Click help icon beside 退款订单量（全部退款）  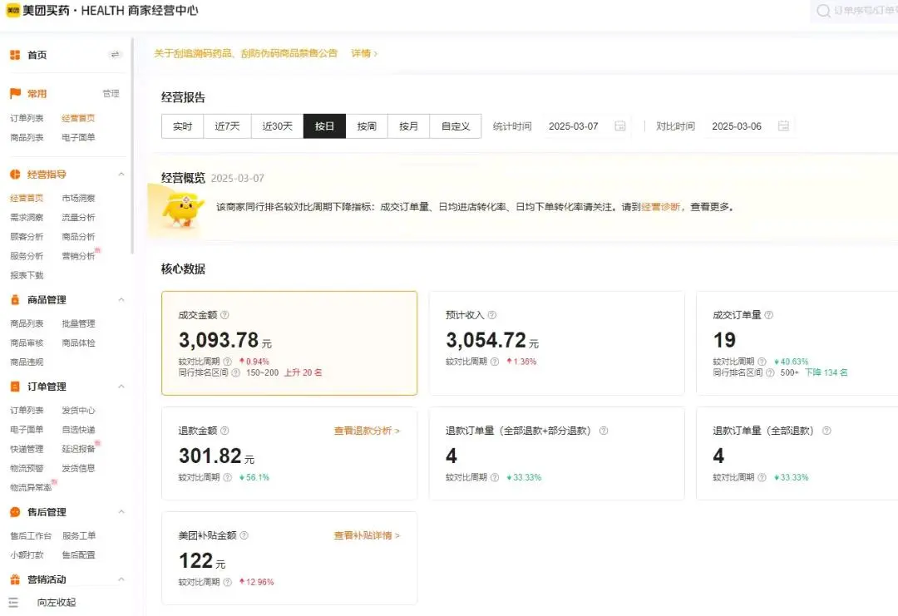pyautogui.click(x=826, y=431)
